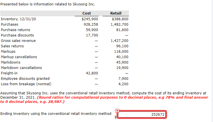Click the 59,900 purchase returns cost

tap(92, 30)
